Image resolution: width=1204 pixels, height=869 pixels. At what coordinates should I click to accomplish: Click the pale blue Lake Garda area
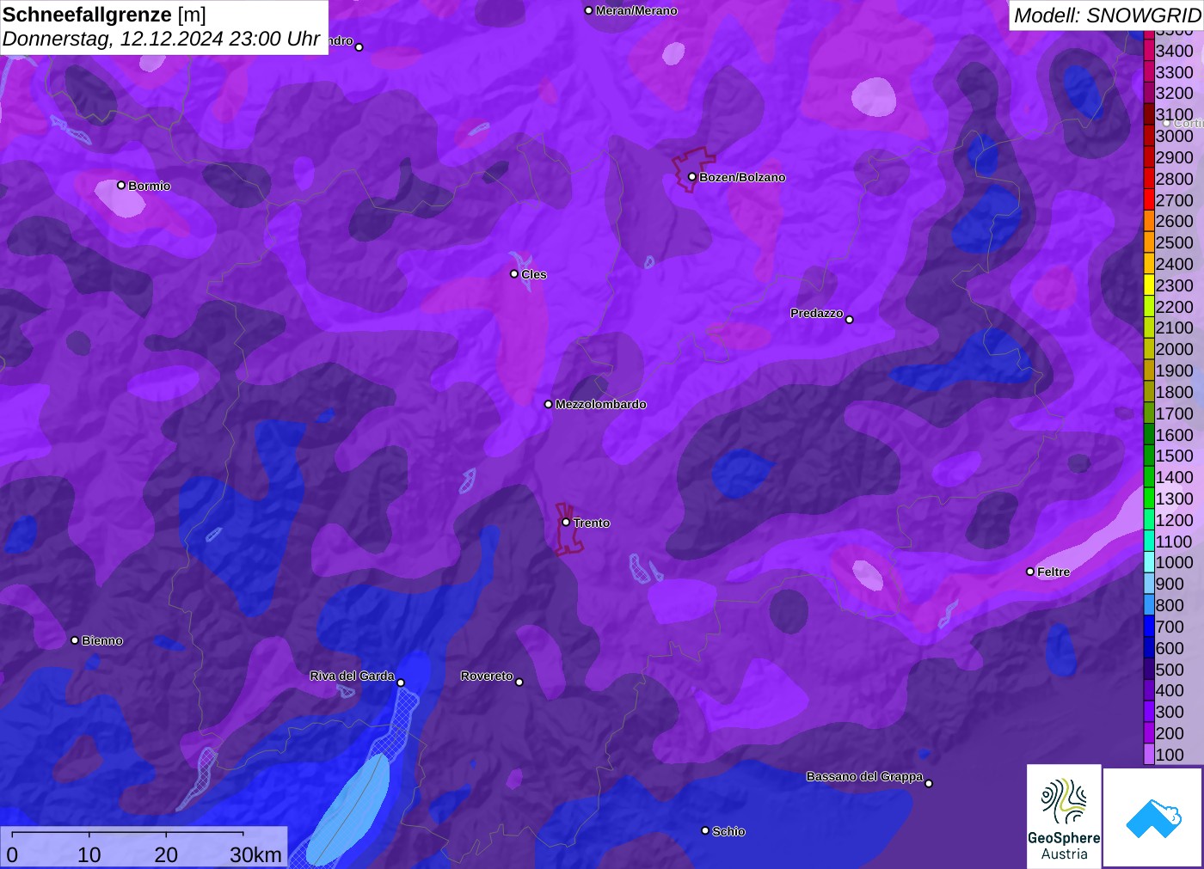click(350, 812)
